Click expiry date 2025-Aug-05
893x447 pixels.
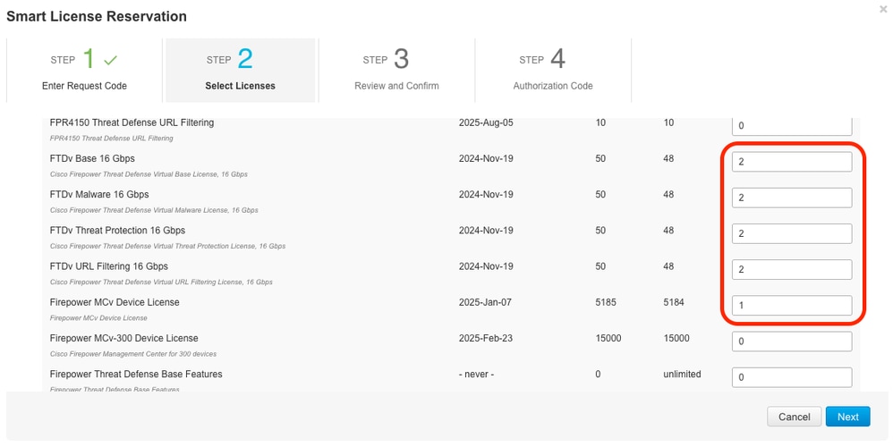(x=486, y=122)
